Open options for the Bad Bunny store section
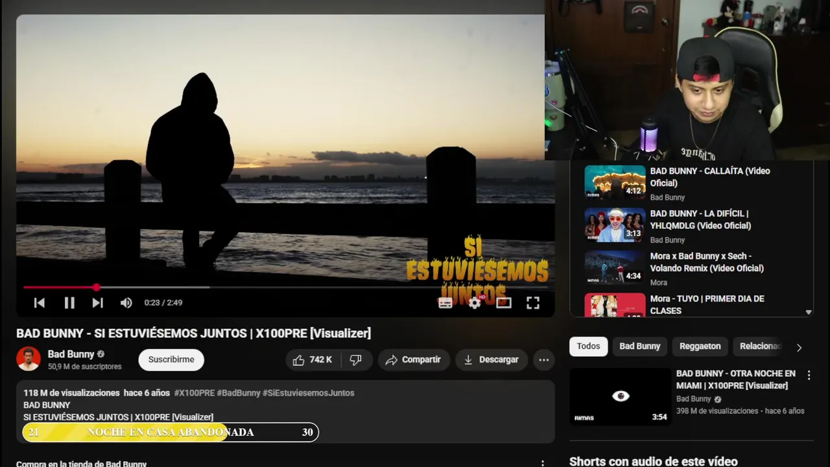 point(543,463)
